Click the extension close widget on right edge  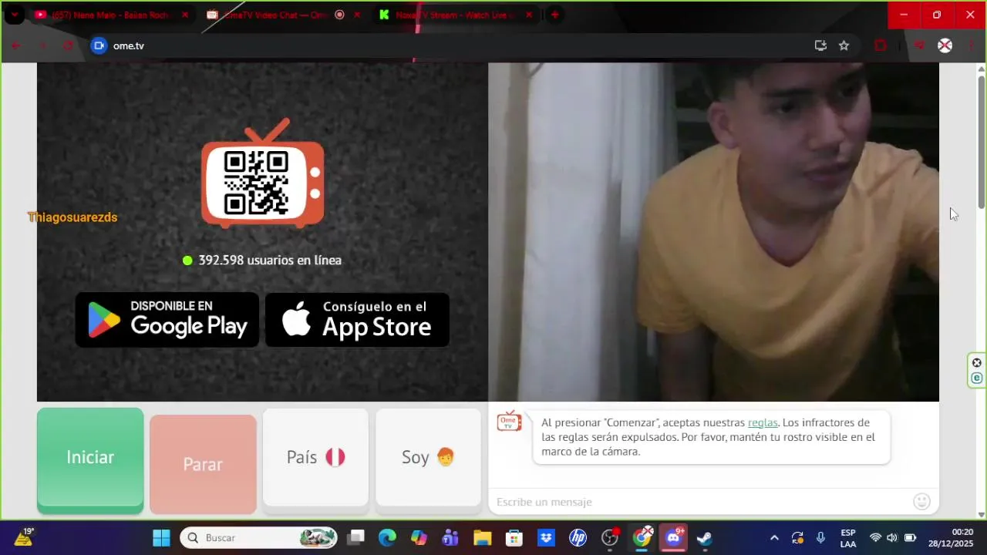pyautogui.click(x=977, y=363)
